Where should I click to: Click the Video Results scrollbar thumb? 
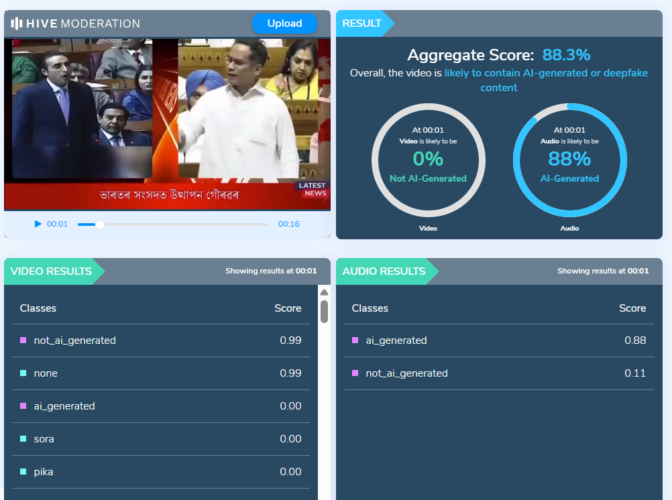pos(324,312)
